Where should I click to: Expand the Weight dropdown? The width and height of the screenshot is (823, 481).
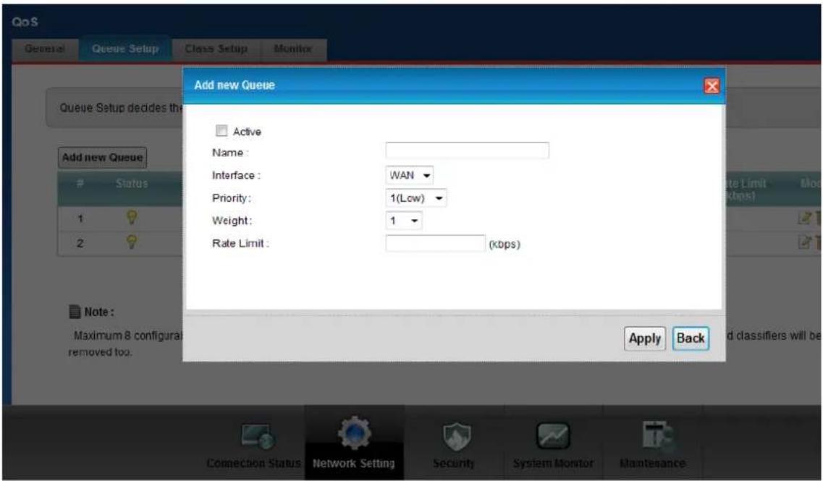404,221
